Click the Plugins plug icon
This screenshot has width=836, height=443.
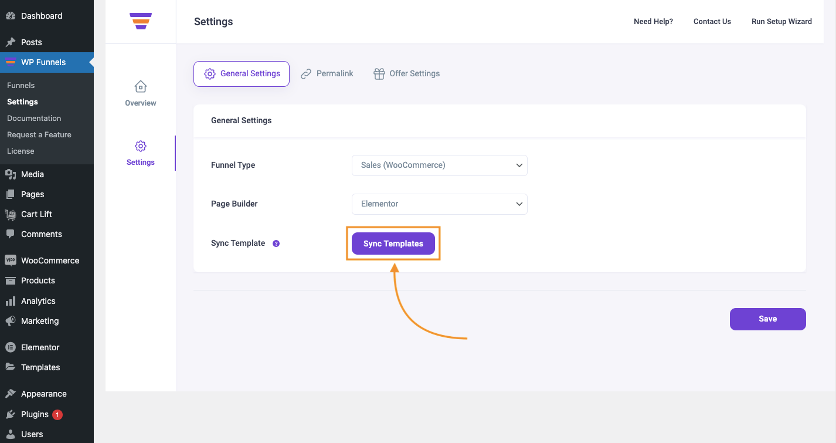coord(11,414)
